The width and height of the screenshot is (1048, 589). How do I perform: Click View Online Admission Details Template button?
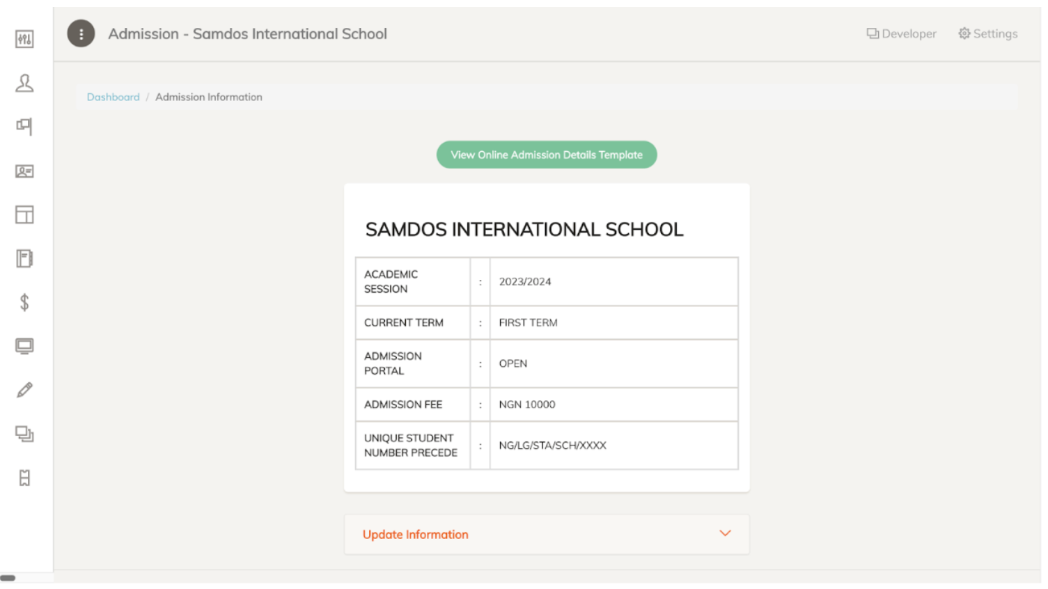(547, 155)
